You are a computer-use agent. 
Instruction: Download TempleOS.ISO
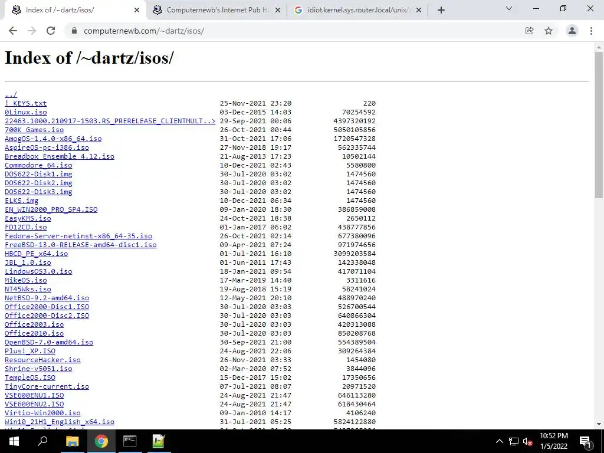pyautogui.click(x=29, y=378)
